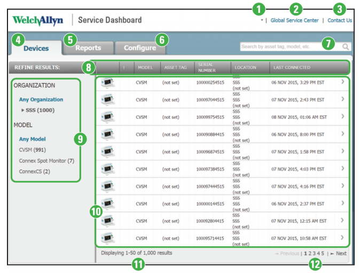Click 'Displaying 1-50 of 1,000 results' text
Image resolution: width=362 pixels, height=275 pixels.
(137, 253)
